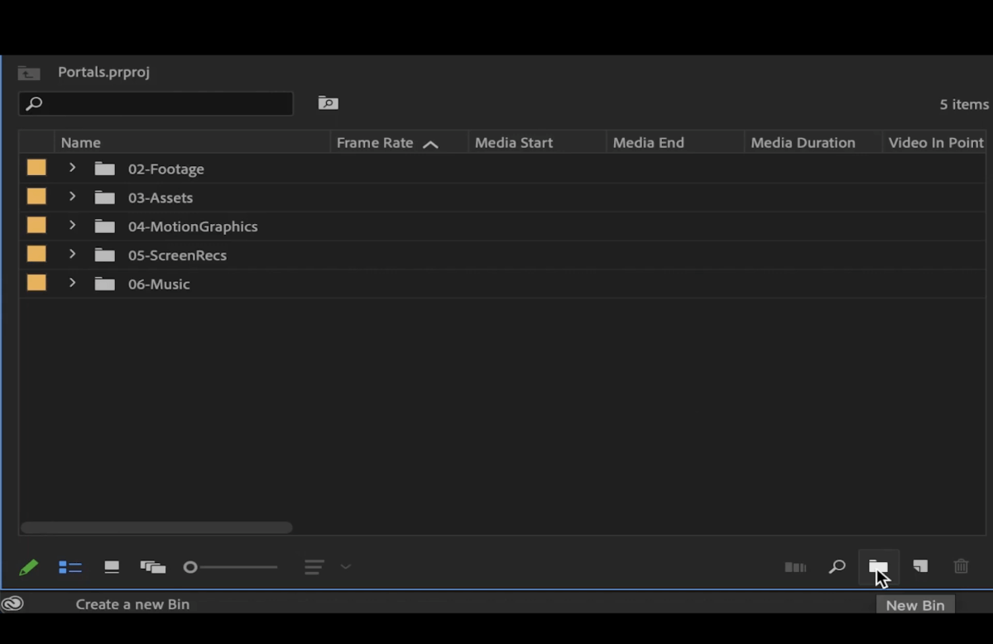Toggle the green pencil read/write icon
Screen dimensions: 993x644
point(28,567)
